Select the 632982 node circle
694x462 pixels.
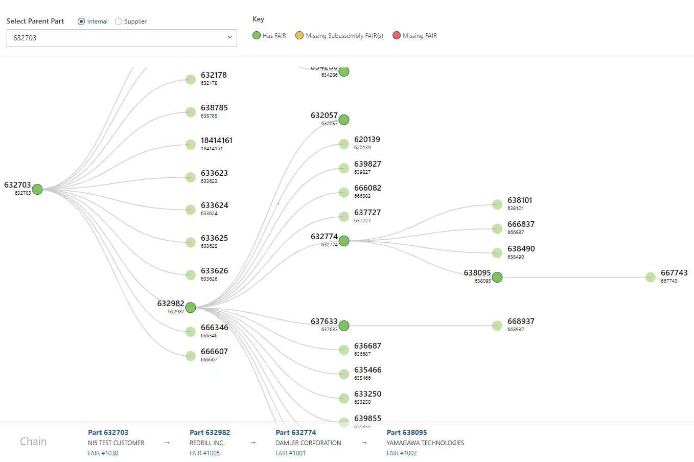tap(190, 308)
